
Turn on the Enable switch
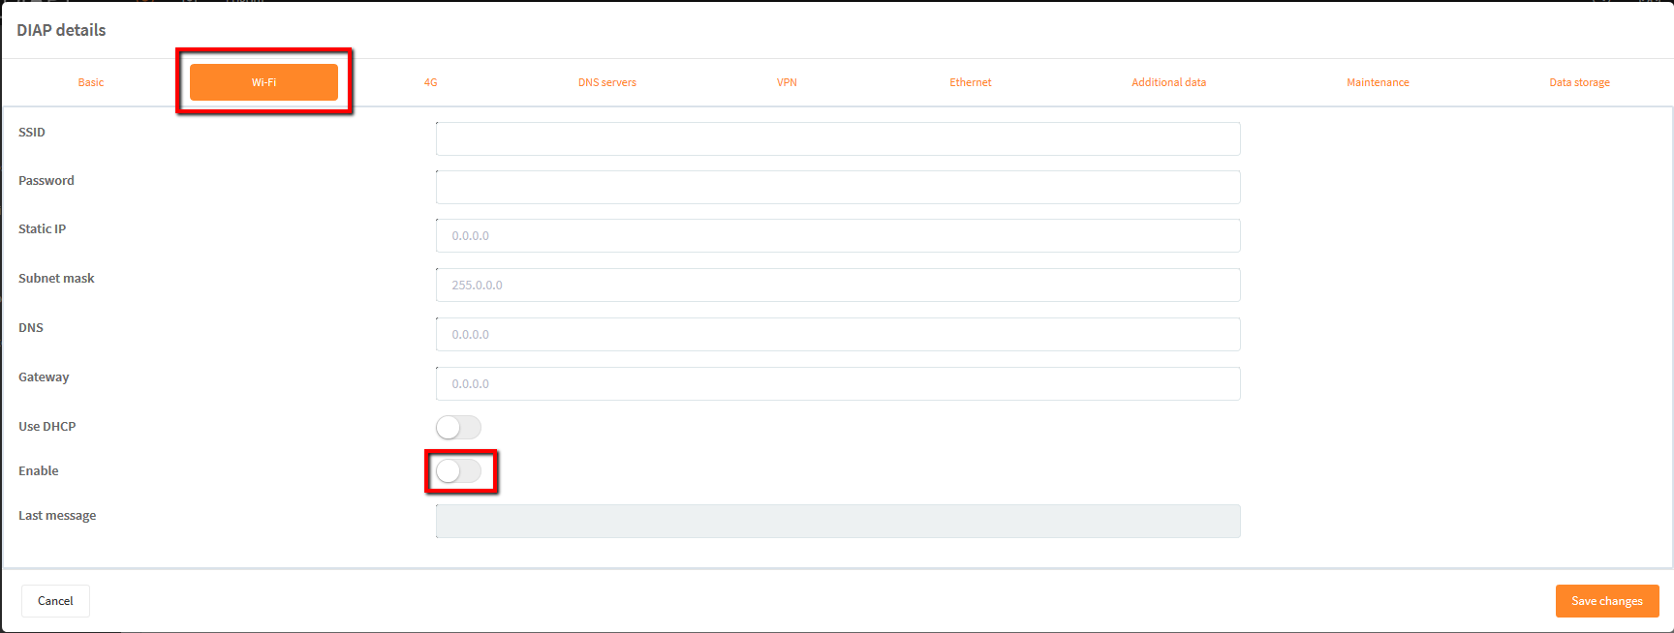click(x=458, y=471)
